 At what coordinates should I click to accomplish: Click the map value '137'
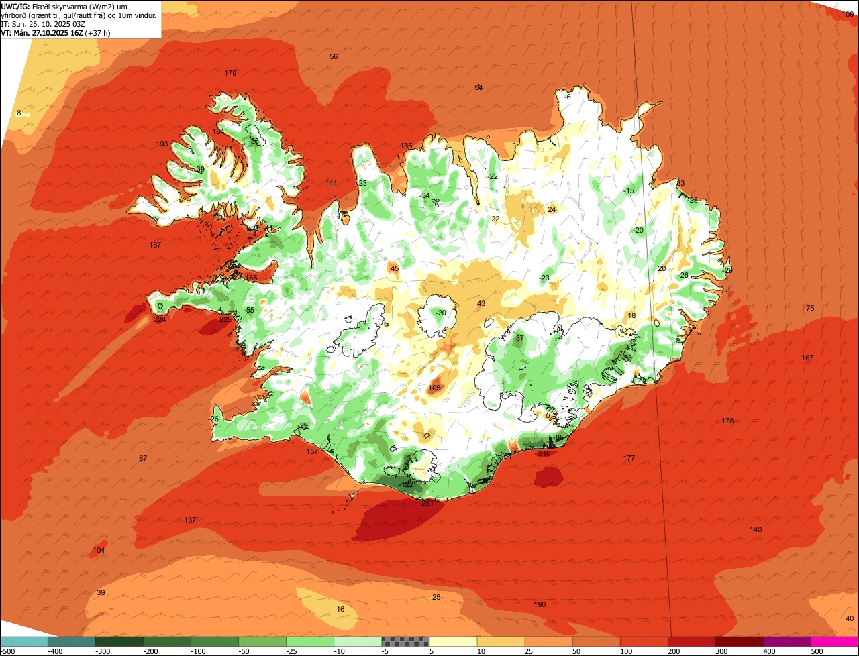click(190, 521)
